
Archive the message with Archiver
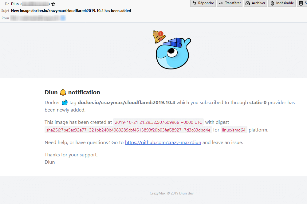click(x=255, y=3)
